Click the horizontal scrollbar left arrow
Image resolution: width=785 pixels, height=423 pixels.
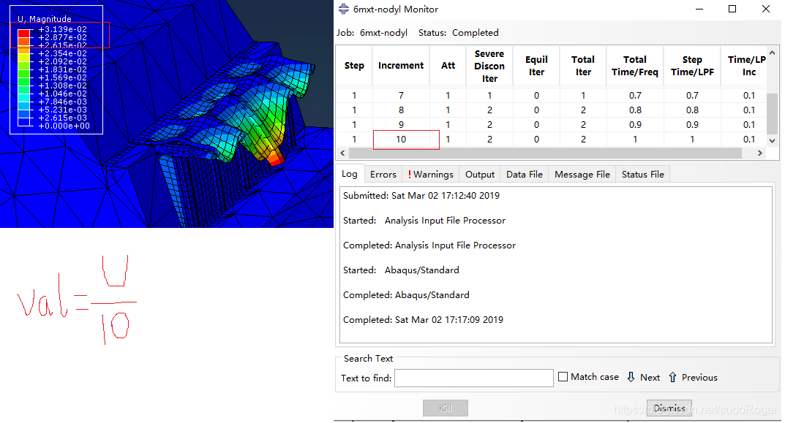(x=342, y=153)
